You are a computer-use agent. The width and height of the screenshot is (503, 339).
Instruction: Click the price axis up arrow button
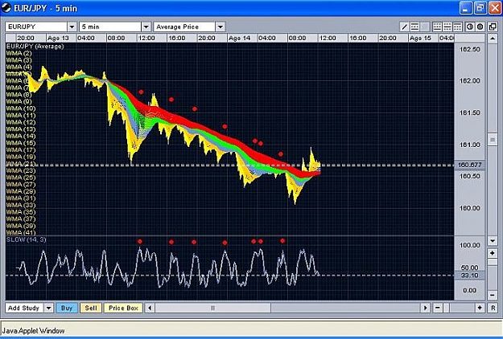click(493, 39)
